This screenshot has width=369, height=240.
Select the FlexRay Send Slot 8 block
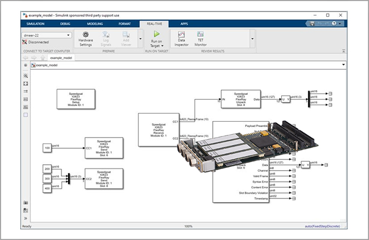pos(104,179)
